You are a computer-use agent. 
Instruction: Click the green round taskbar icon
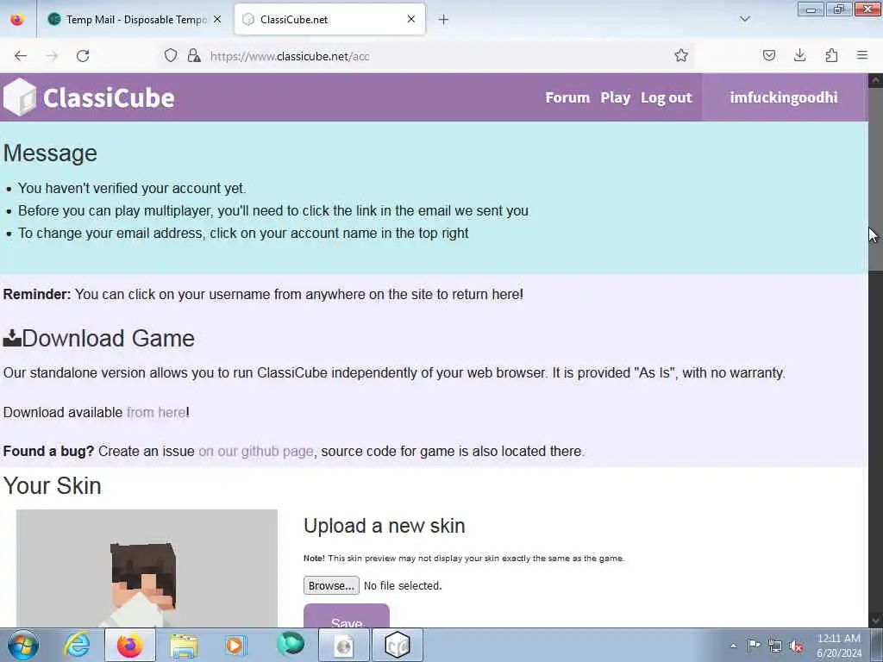290,644
